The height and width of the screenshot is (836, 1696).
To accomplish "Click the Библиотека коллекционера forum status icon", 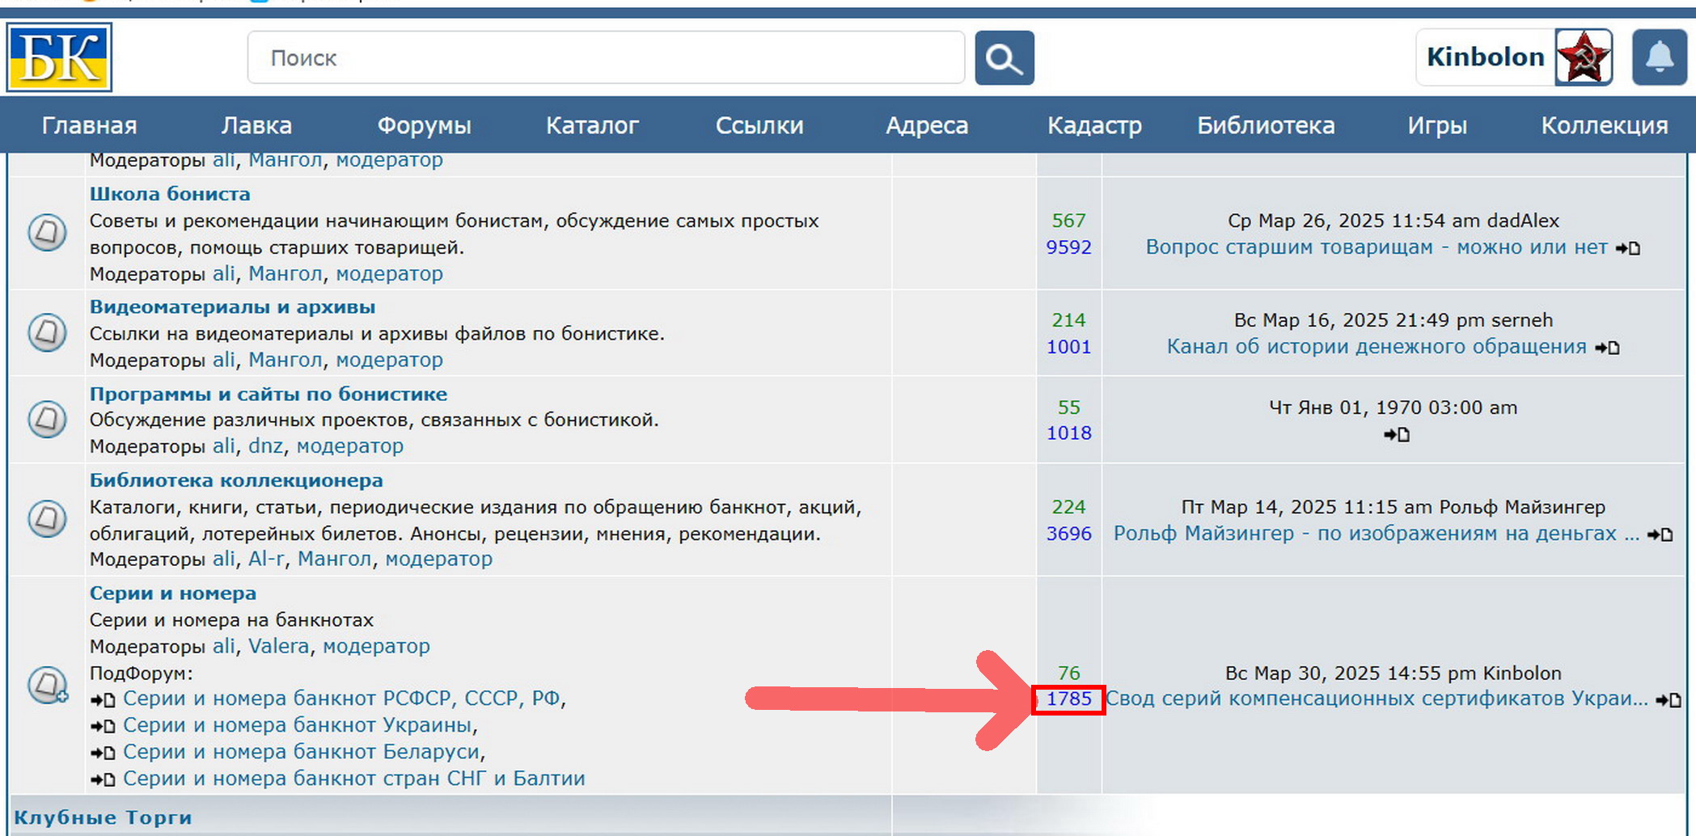I will click(x=48, y=518).
